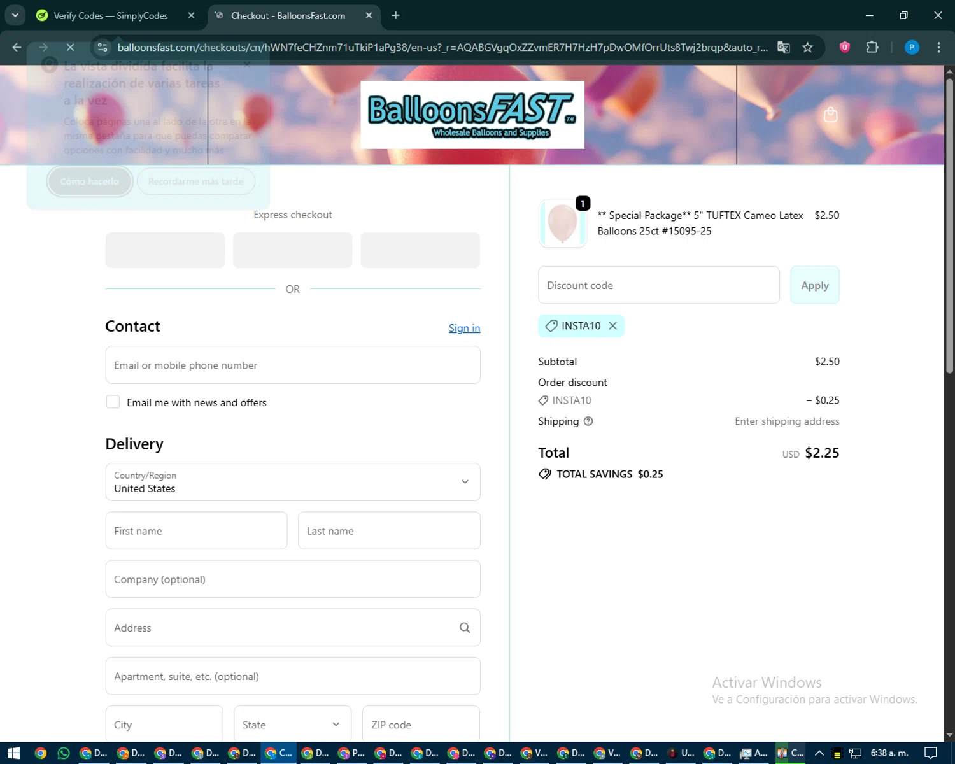Click the ZIP code field
The image size is (955, 764).
(x=421, y=725)
